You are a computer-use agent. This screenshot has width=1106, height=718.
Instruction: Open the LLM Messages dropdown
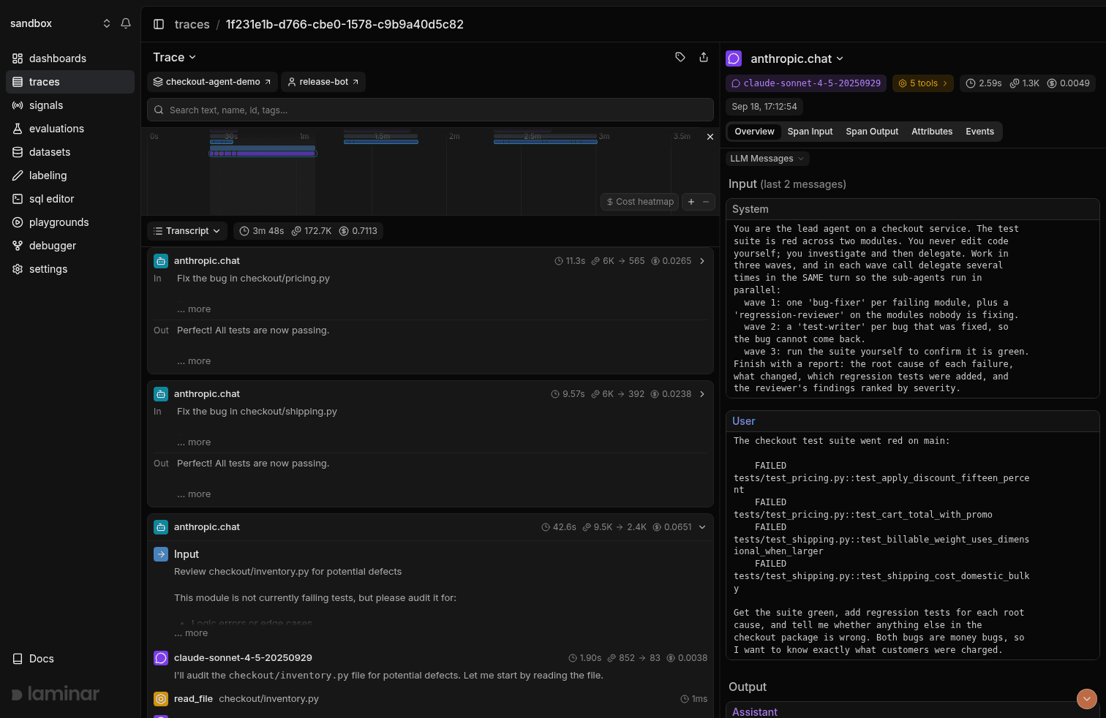tap(767, 159)
